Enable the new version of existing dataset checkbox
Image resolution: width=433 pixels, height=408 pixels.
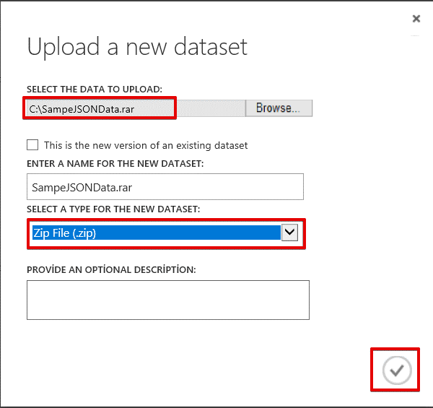pos(32,145)
